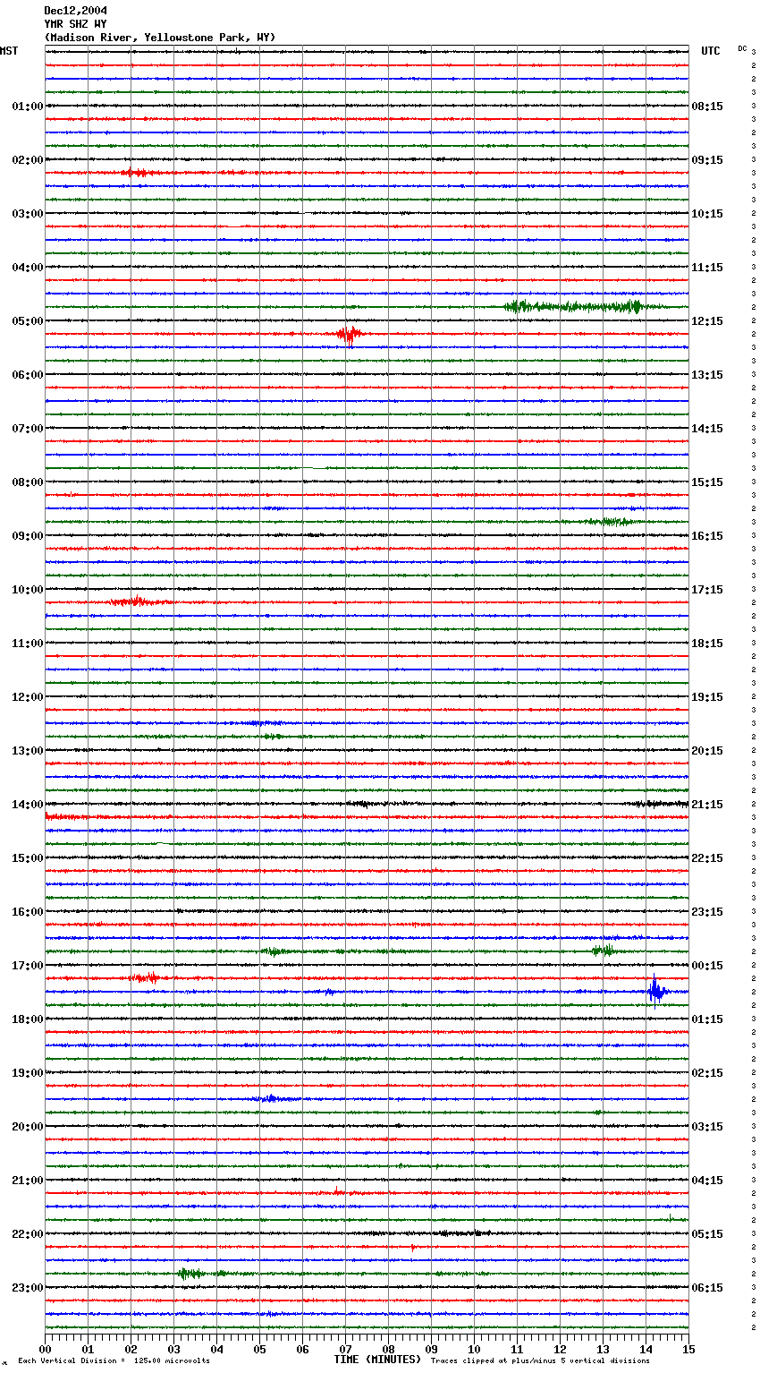The image size is (760, 1373).
Task: Select the 05:00 MST time label
Action: pyautogui.click(x=28, y=321)
